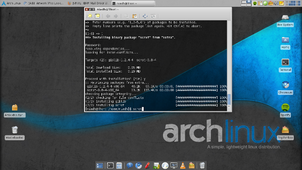302x170 pixels.
Task: Open clipboard manager tray icon
Action: pos(260,3)
